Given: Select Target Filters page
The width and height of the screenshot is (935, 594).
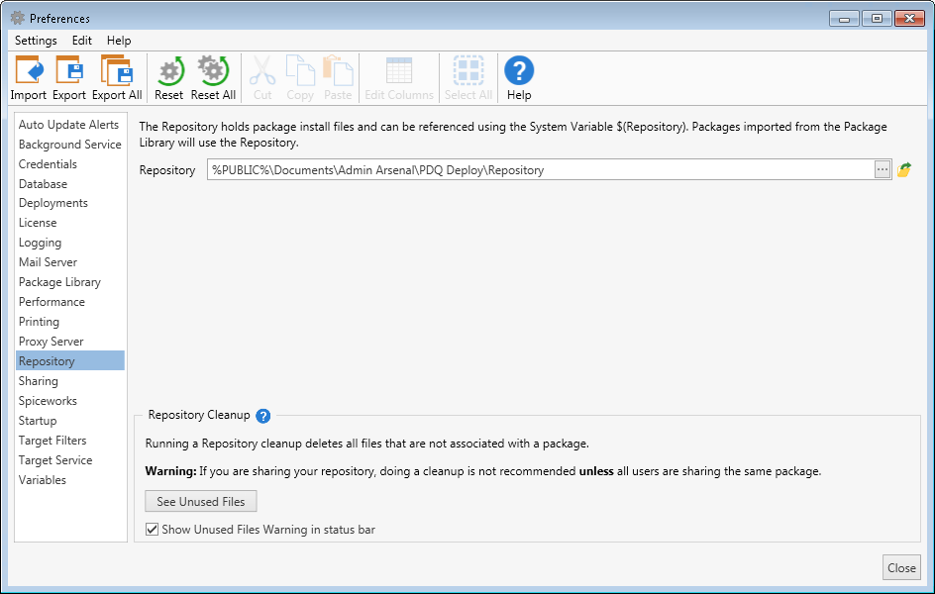Looking at the screenshot, I should [70, 441].
